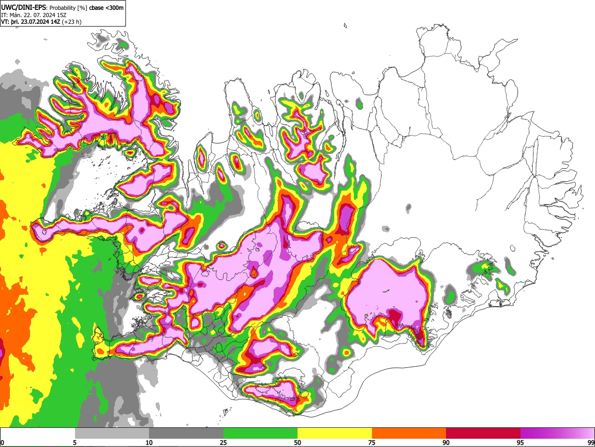This screenshot has width=595, height=447.
Task: Click the white 0-5% legend swatch
Action: [38, 434]
